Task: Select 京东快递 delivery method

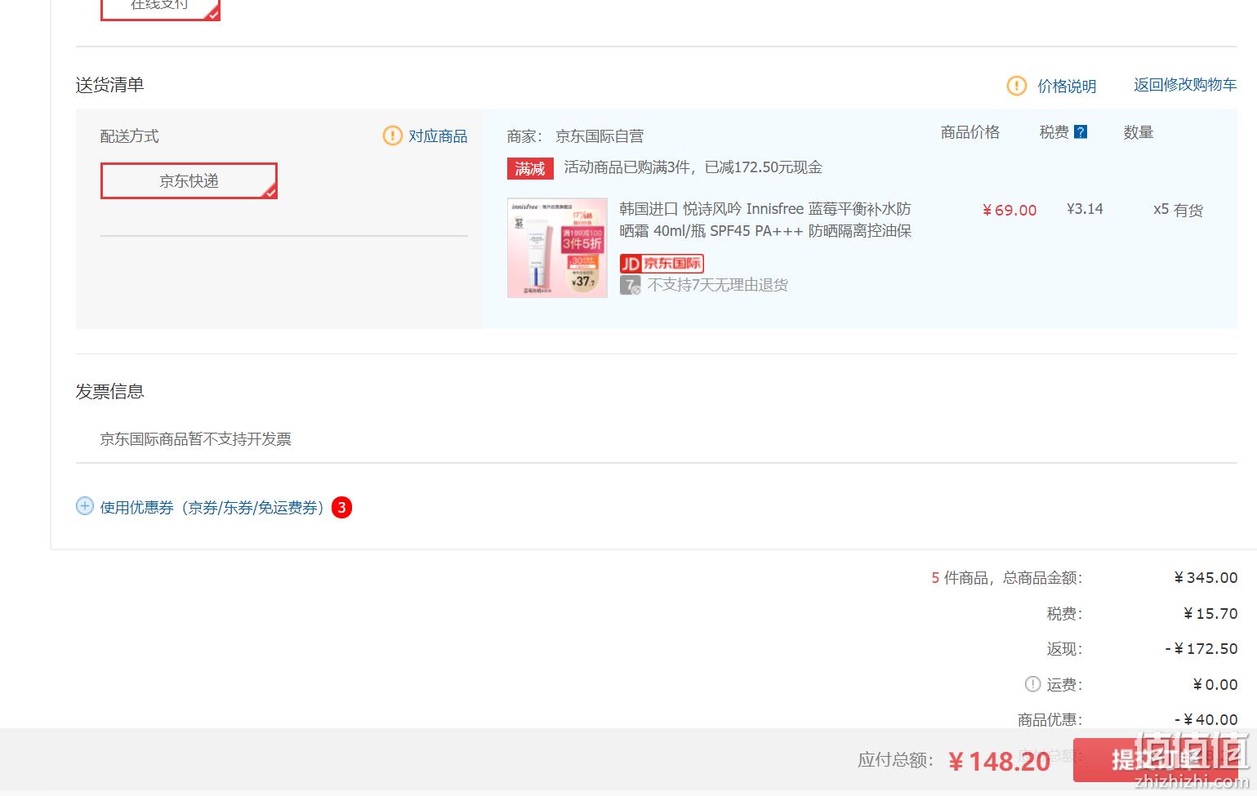Action: coord(189,180)
